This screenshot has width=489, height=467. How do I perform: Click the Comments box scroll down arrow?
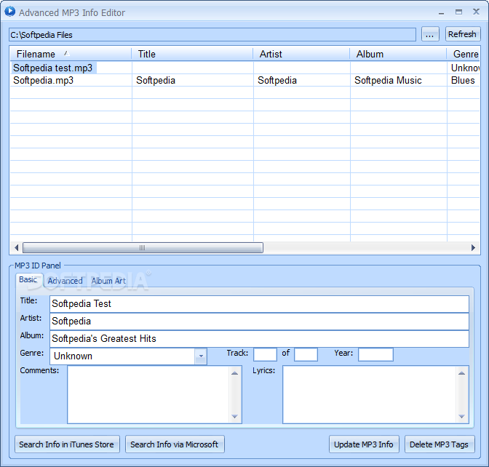tap(235, 417)
